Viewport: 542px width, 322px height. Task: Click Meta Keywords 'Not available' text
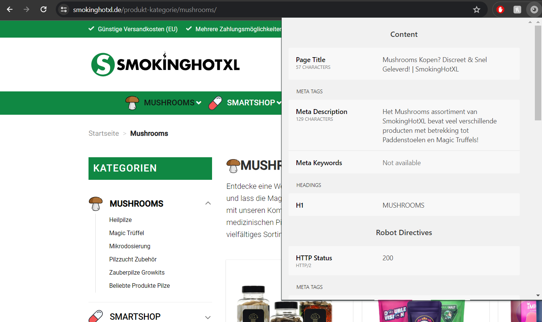pos(402,163)
